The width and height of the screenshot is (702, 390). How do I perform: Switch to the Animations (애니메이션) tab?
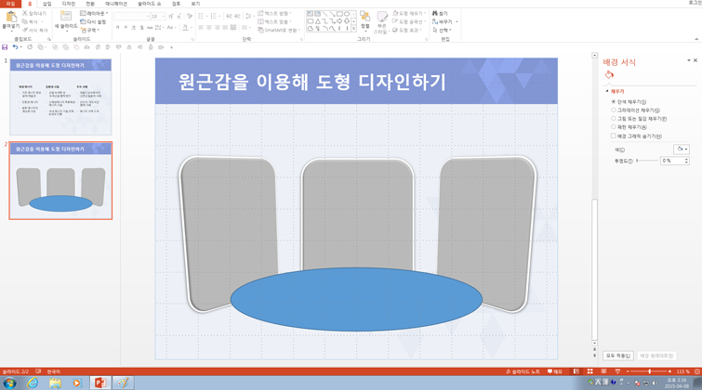pyautogui.click(x=116, y=4)
